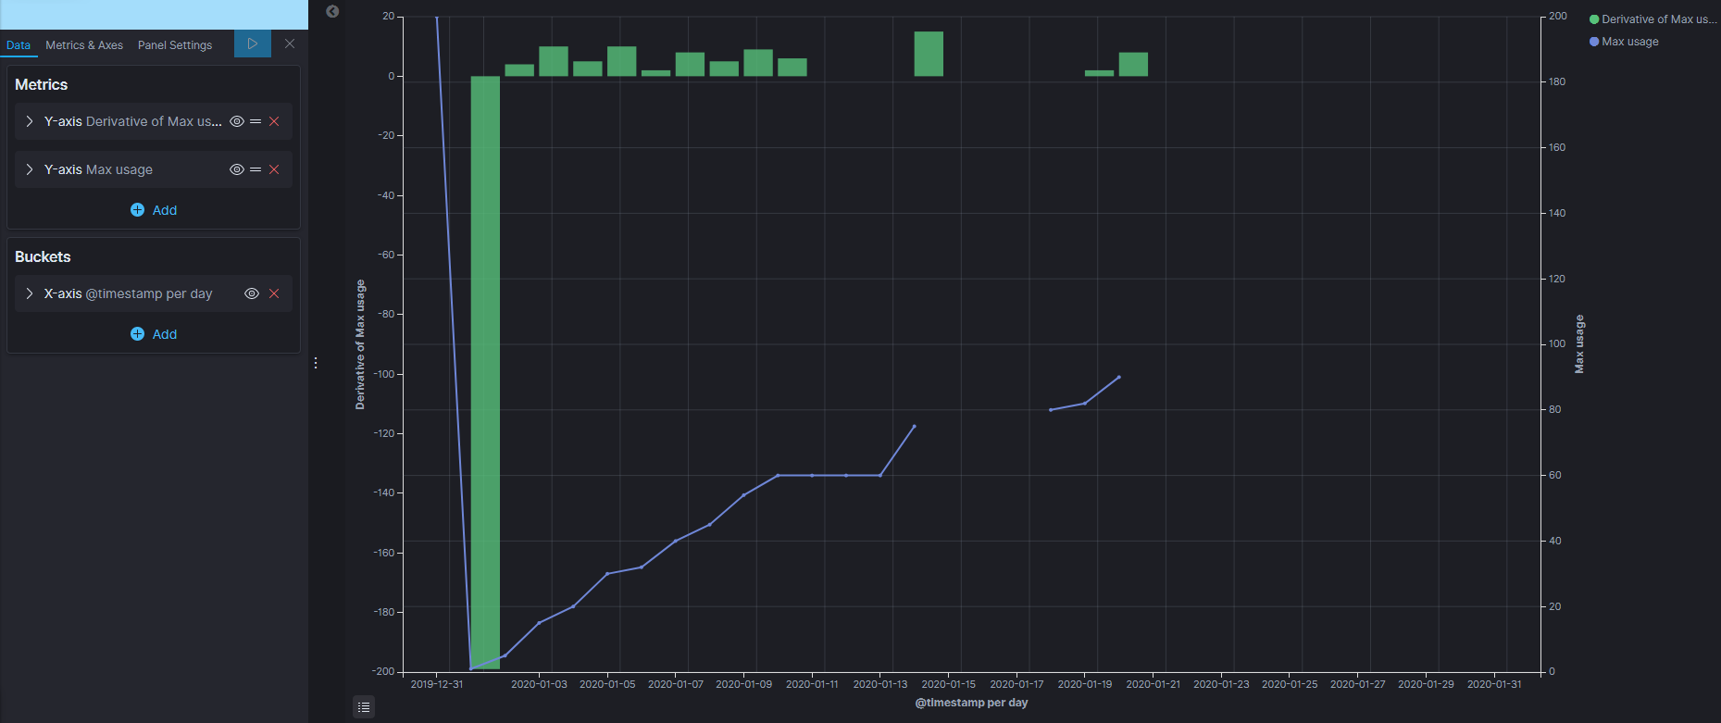Add a new metric

pyautogui.click(x=154, y=210)
